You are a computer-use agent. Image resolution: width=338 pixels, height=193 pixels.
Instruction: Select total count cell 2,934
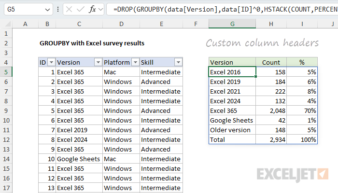[x=271, y=139]
